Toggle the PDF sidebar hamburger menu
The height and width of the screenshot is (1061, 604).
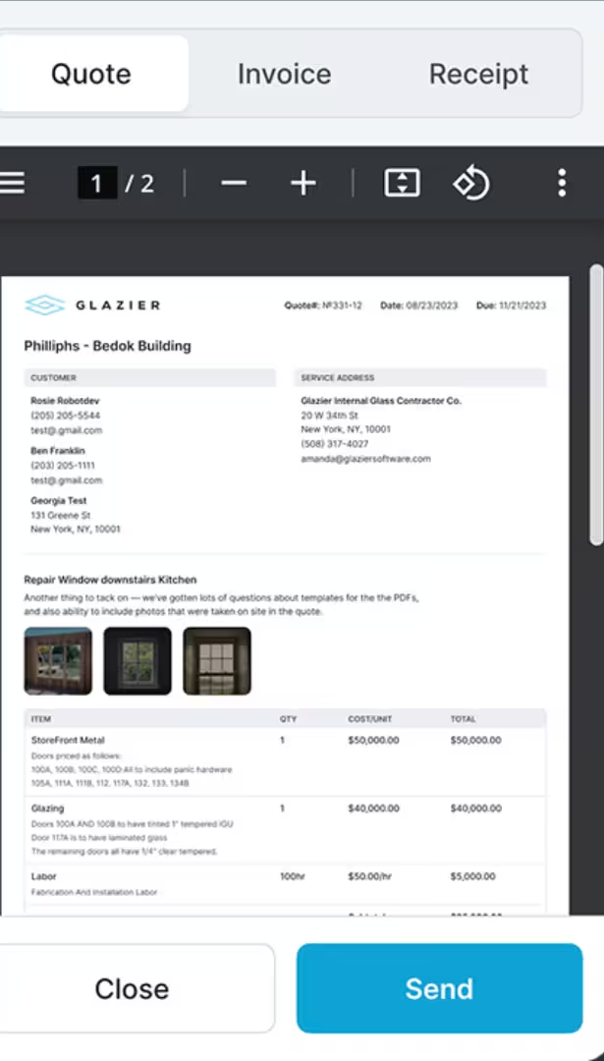pos(12,183)
